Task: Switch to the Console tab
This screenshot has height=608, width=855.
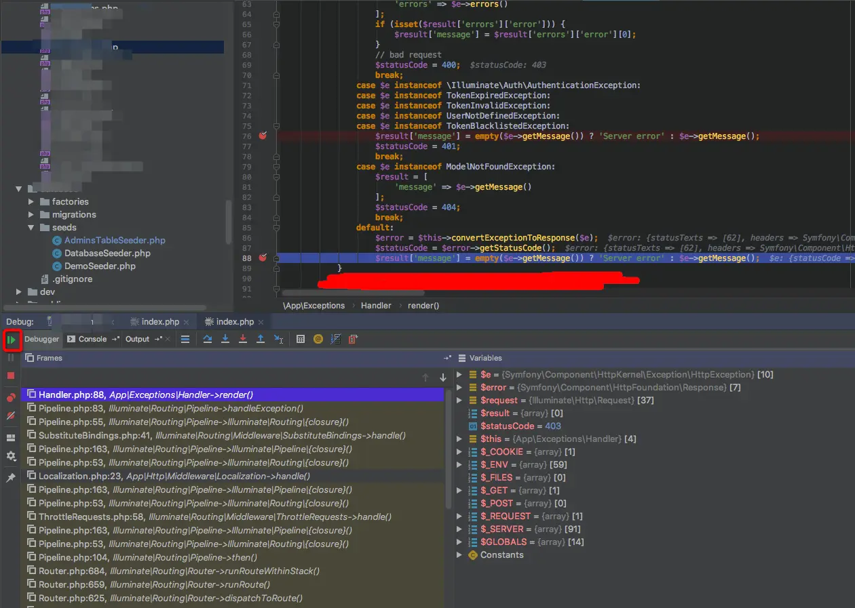Action: tap(93, 339)
